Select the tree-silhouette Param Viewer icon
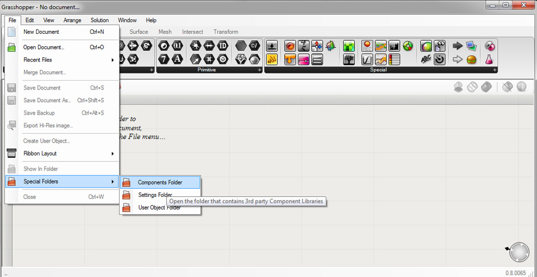 pyautogui.click(x=349, y=59)
